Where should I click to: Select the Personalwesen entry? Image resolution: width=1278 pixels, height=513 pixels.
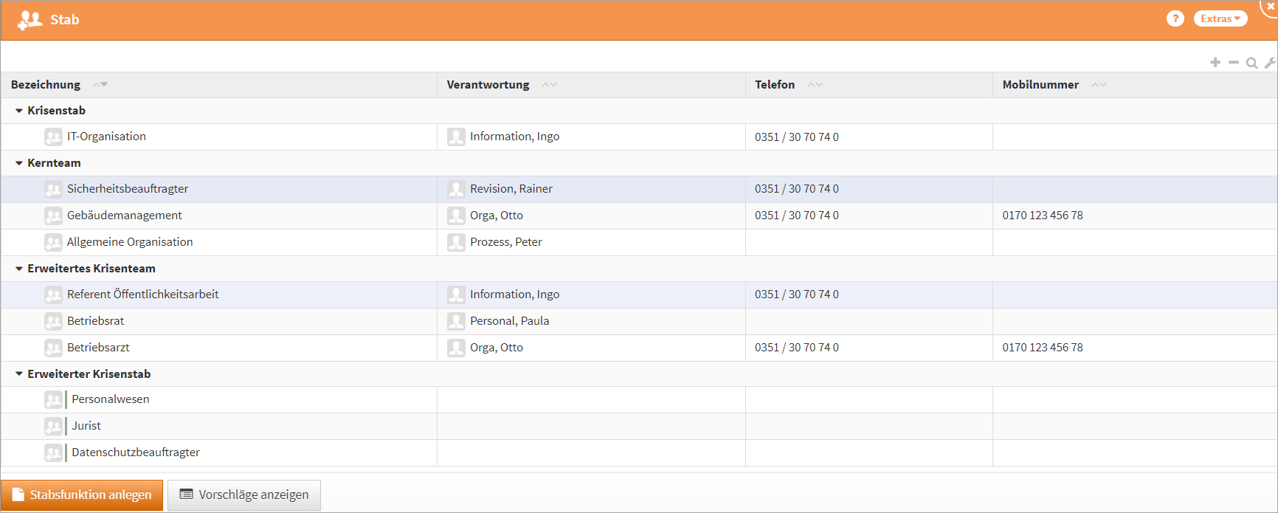110,399
